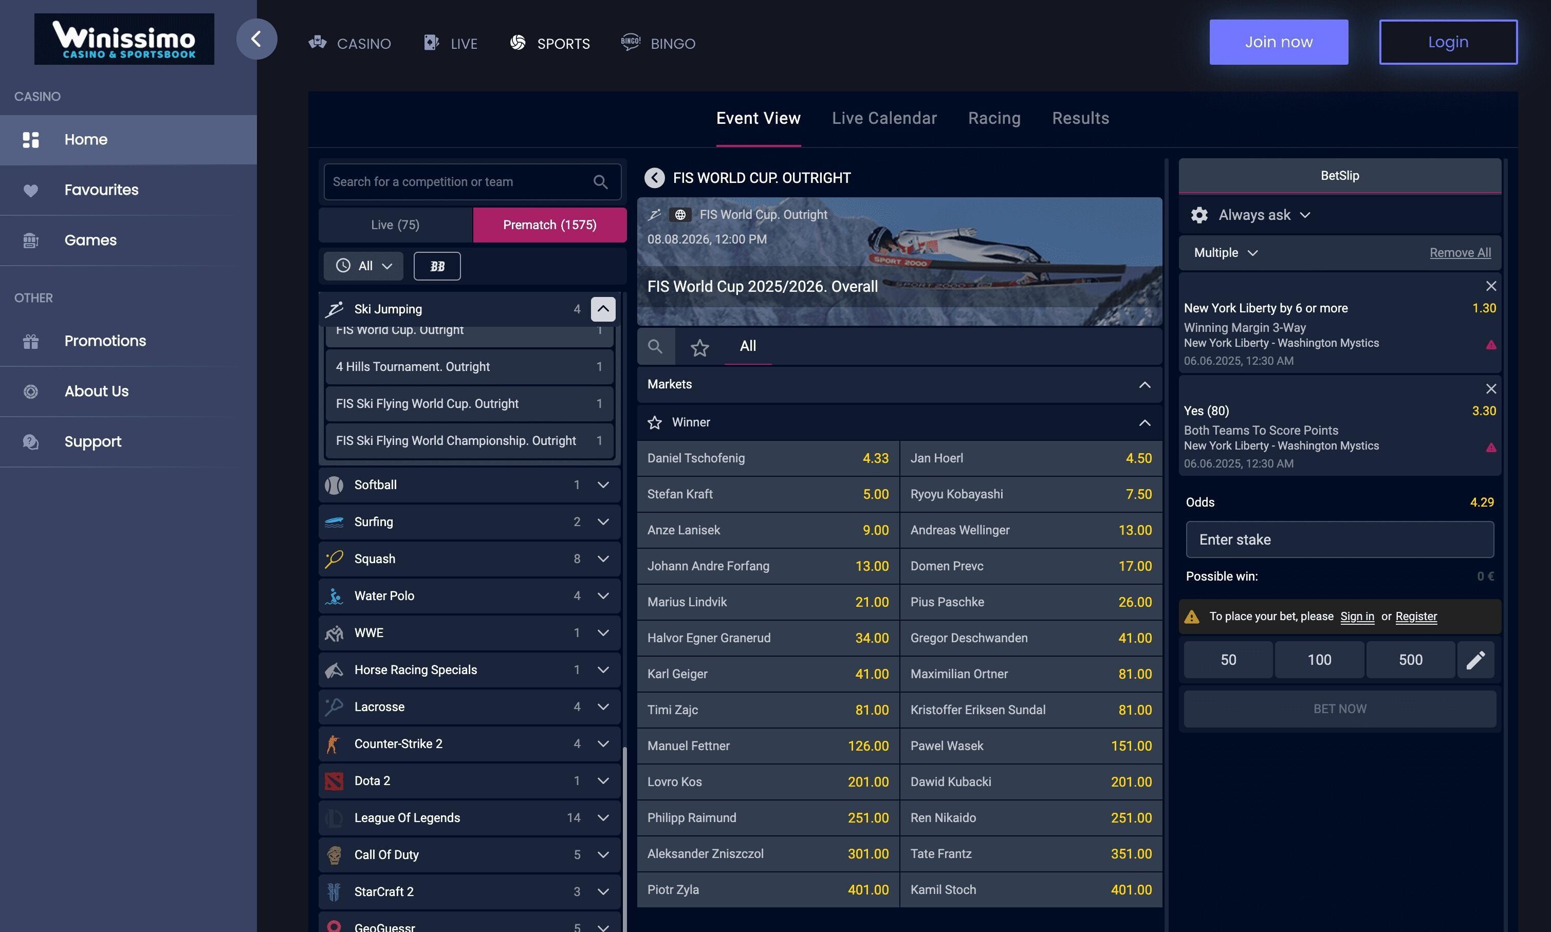This screenshot has width=1551, height=932.
Task: Click the Join now button
Action: tap(1278, 42)
